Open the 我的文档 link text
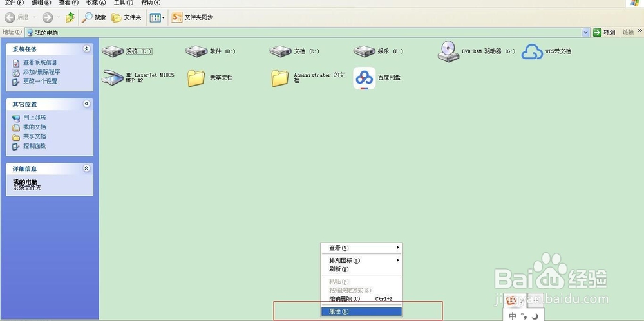 click(x=35, y=127)
